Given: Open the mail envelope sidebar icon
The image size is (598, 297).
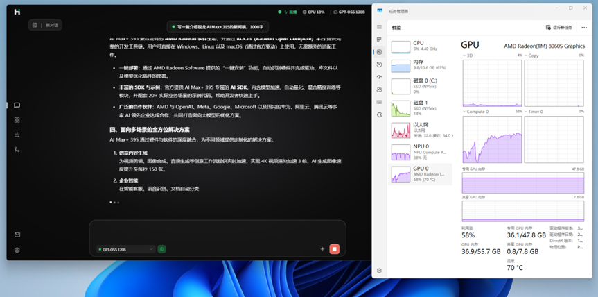Looking at the screenshot, I should point(17,235).
